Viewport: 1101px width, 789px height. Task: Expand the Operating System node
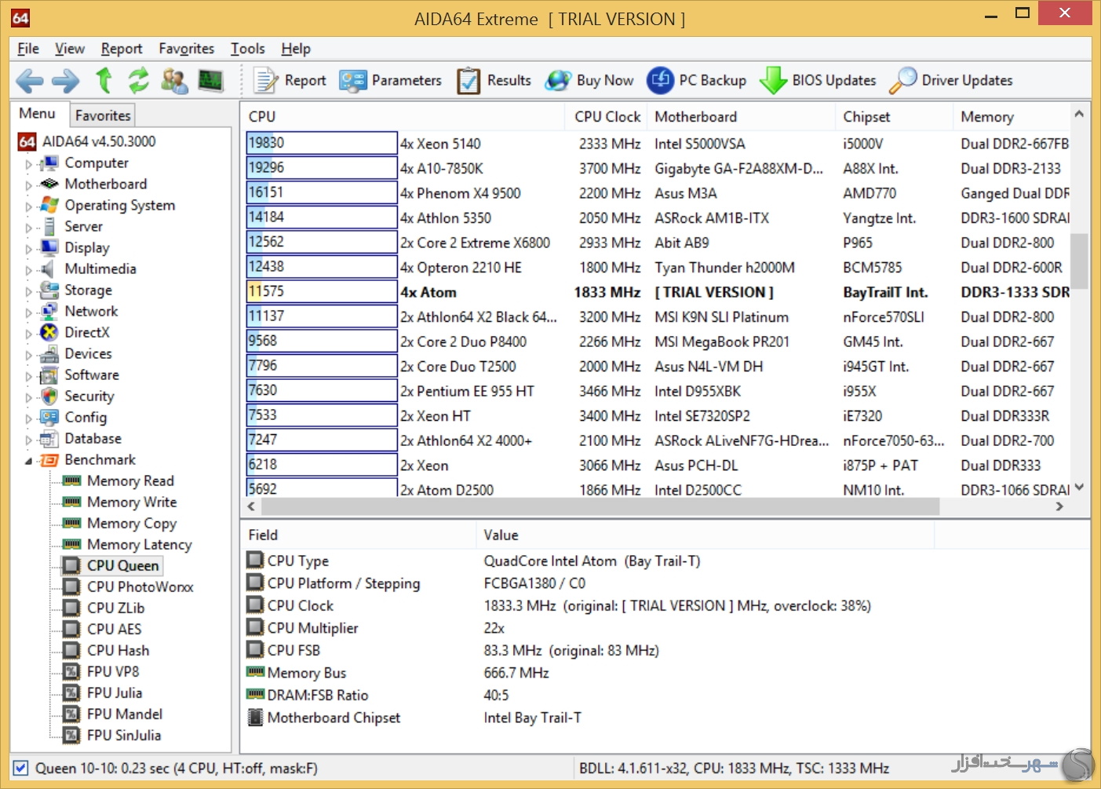(28, 206)
